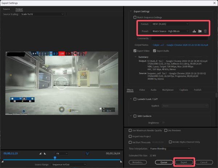Viewport: 218px width, 168px height.
Task: Collapse the Export Settings section
Action: 131,11
